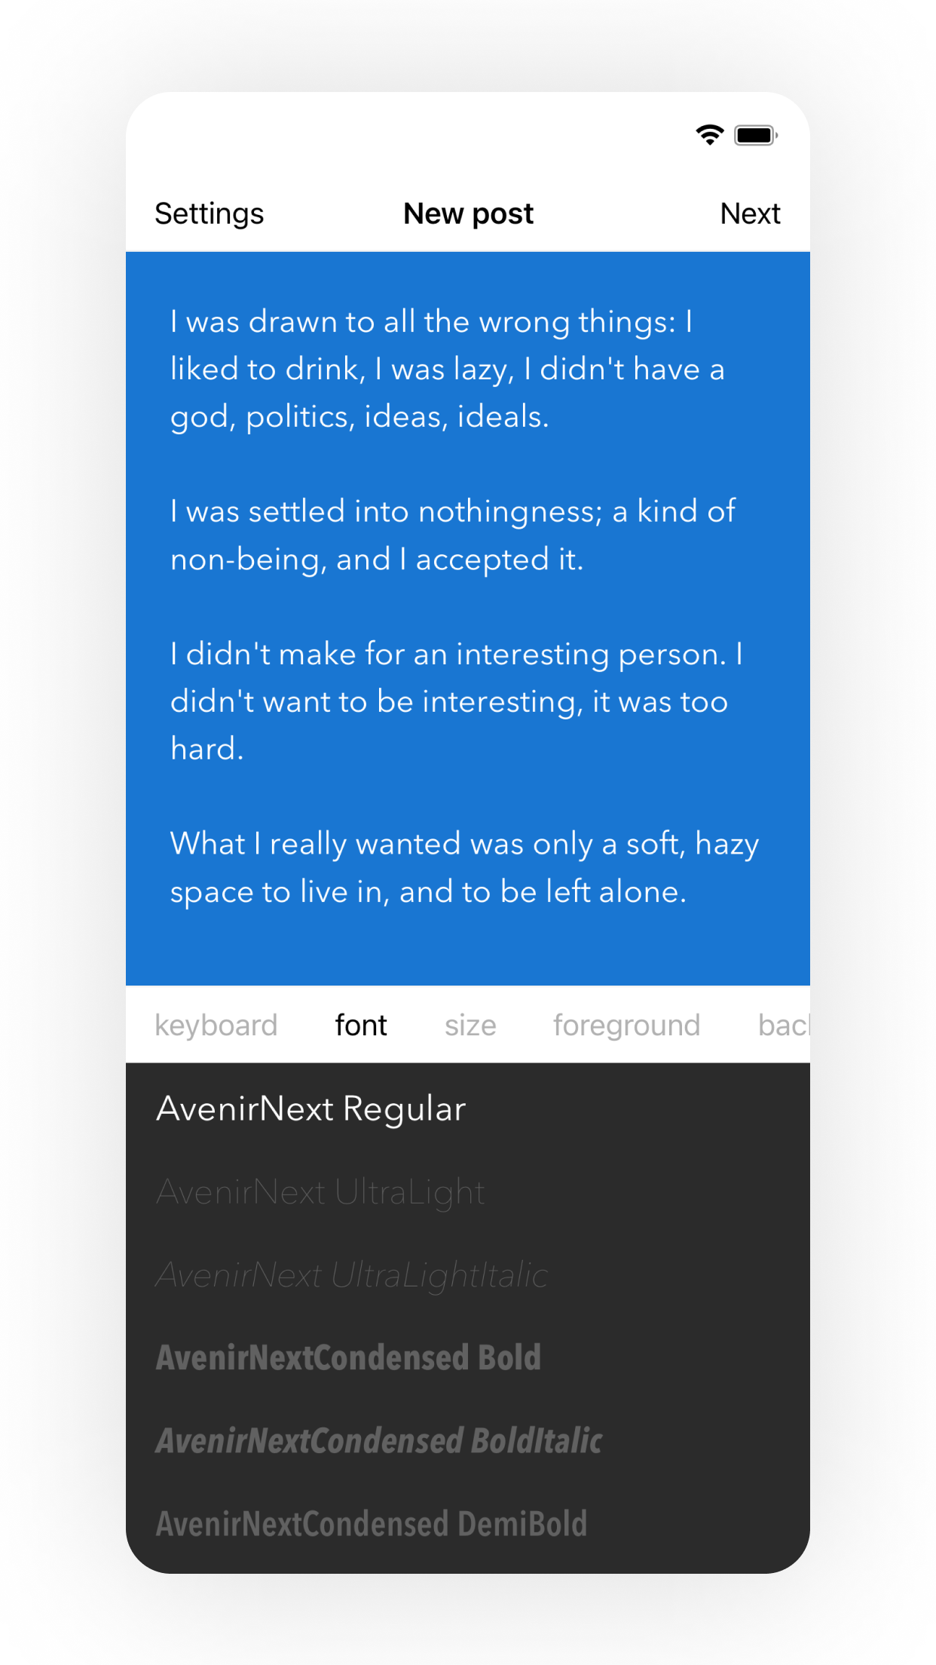Choose the AvenirNext Regular font
Image resolution: width=936 pixels, height=1665 pixels.
310,1109
